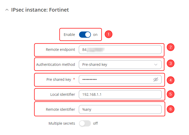Click the red number 3 badge
This screenshot has height=135, width=189.
(170, 63)
